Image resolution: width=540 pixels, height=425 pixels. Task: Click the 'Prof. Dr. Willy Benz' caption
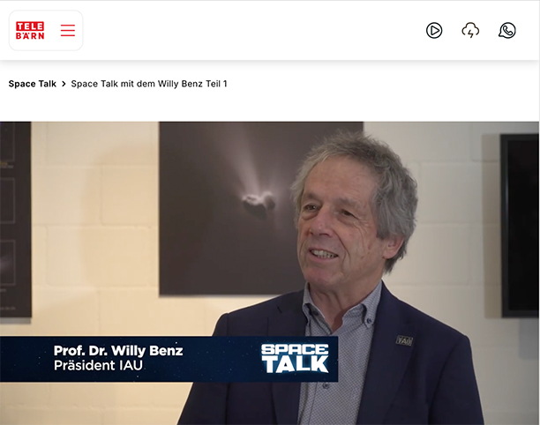118,351
